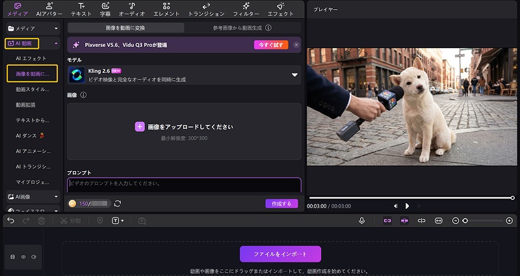Play the preview in player
Image resolution: width=520 pixels, height=276 pixels.
[x=407, y=206]
